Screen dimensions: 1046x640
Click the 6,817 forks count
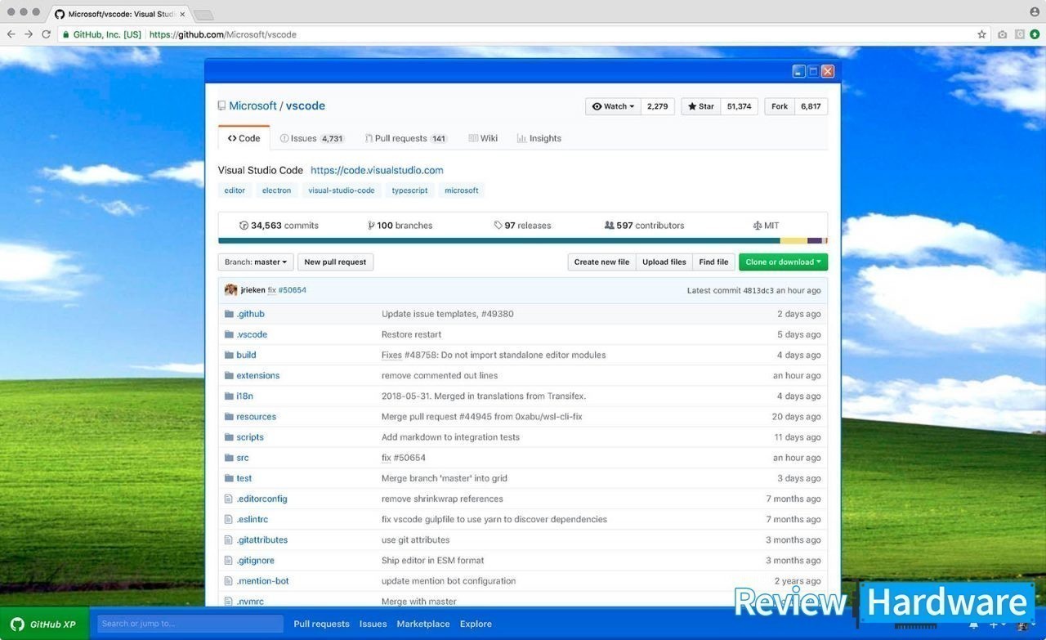(811, 106)
